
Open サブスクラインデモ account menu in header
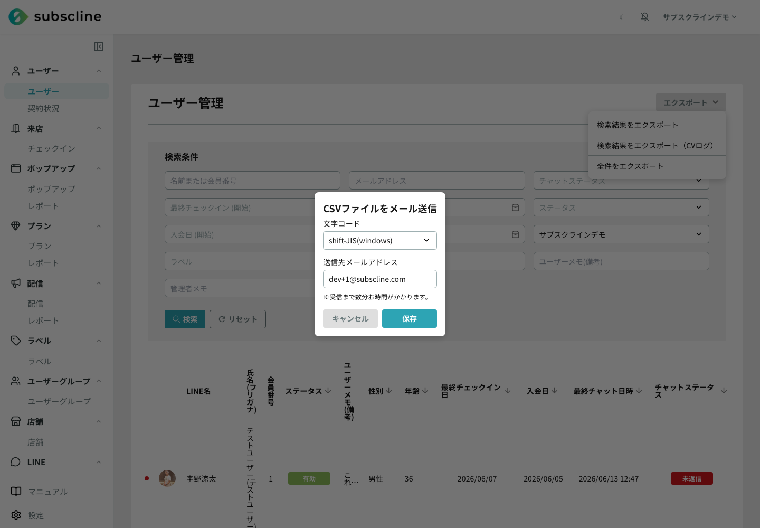[700, 17]
